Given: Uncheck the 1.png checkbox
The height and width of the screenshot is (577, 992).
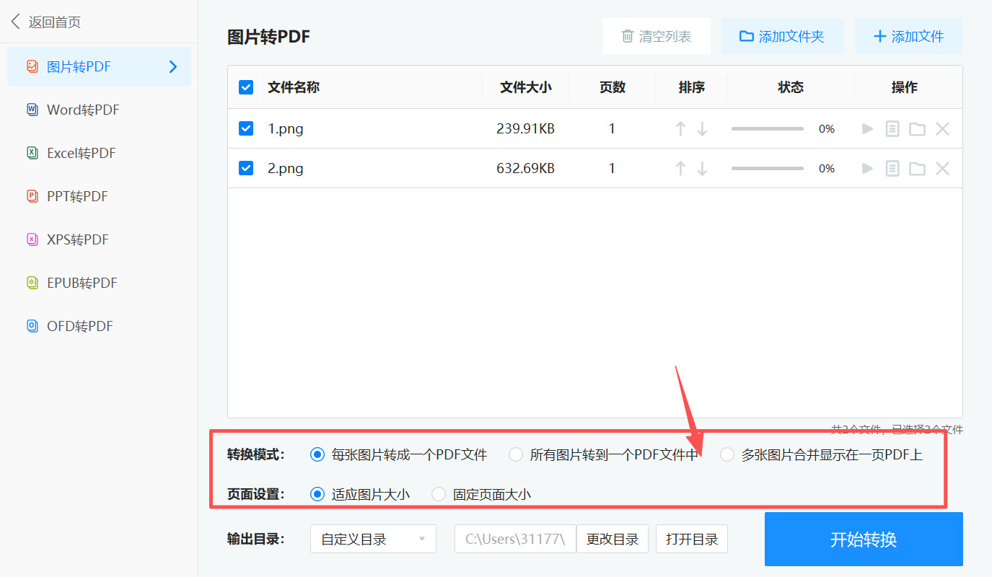Looking at the screenshot, I should tap(246, 128).
